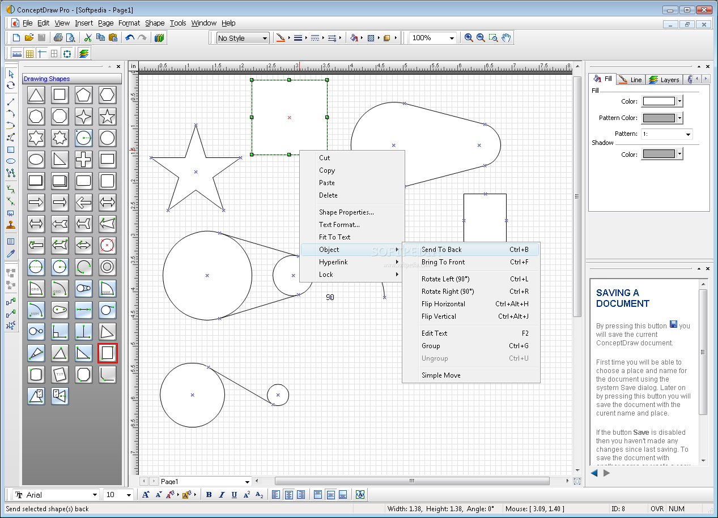The width and height of the screenshot is (718, 518).
Task: Click the Paste clipboard icon
Action: [113, 38]
